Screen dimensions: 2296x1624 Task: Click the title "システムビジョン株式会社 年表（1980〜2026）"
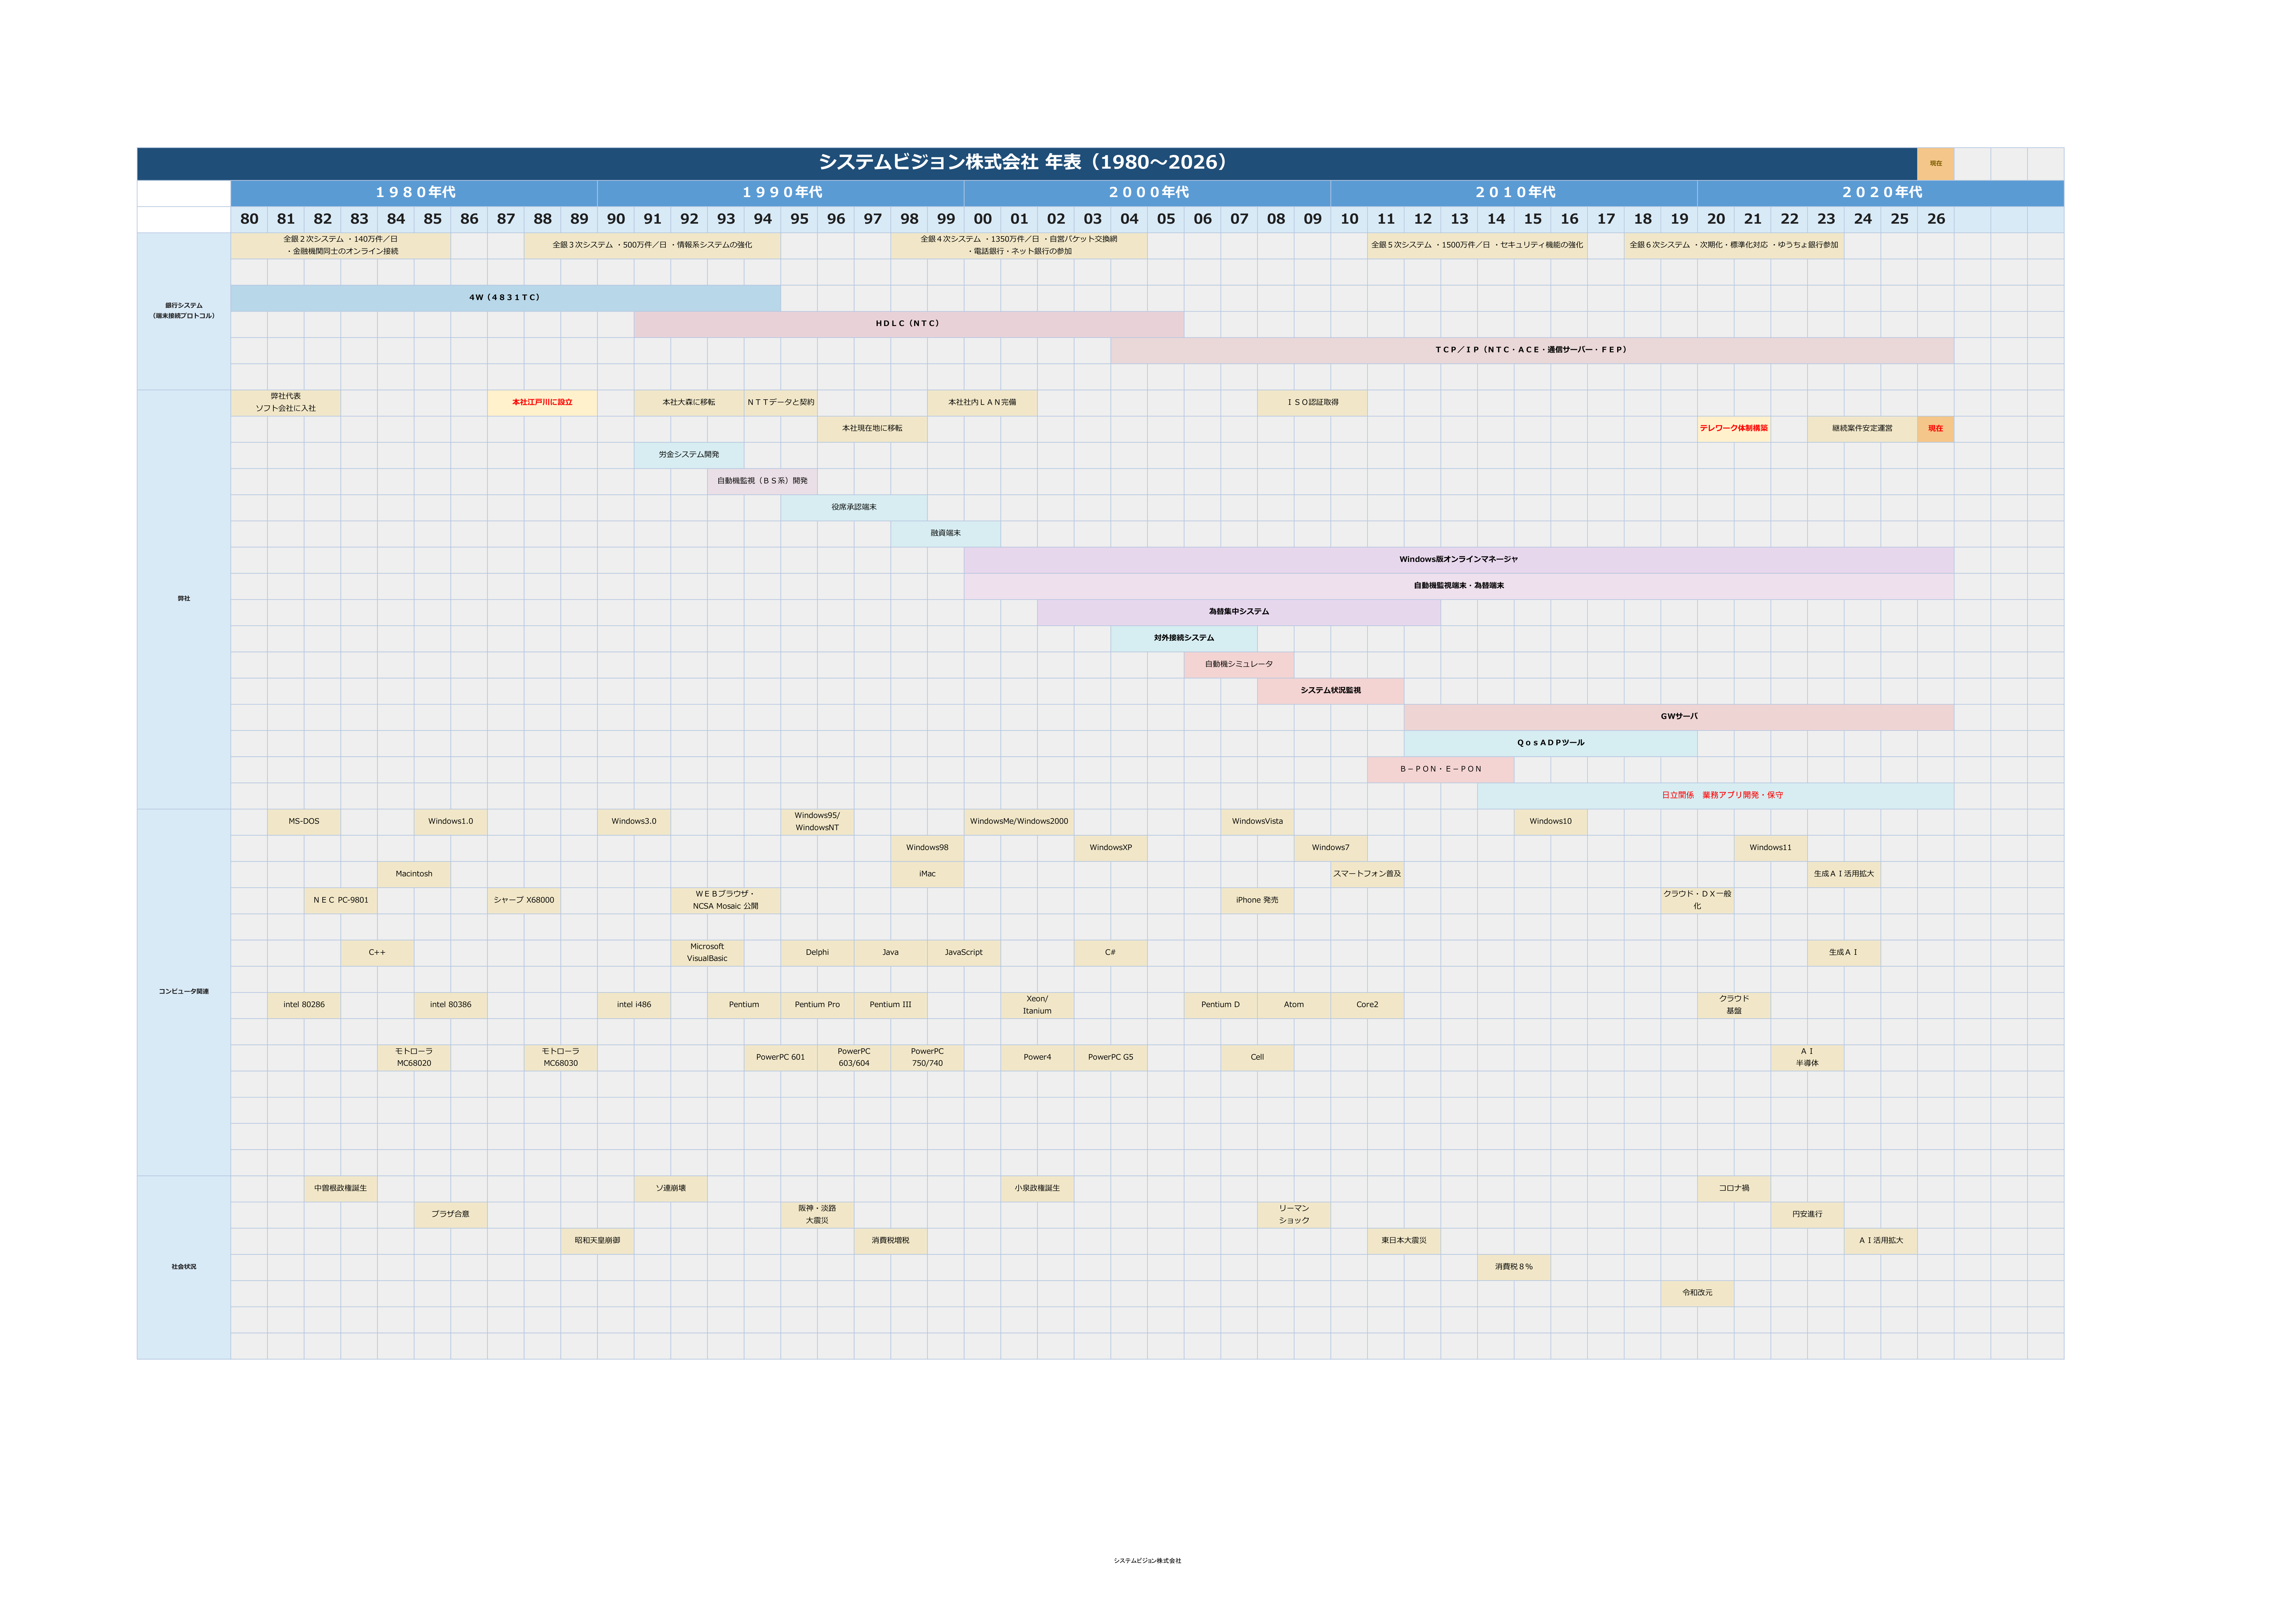(1027, 163)
